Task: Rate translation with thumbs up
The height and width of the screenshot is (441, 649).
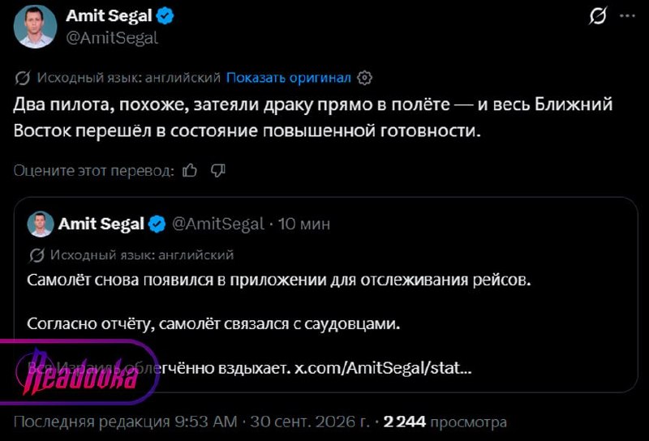Action: 190,170
